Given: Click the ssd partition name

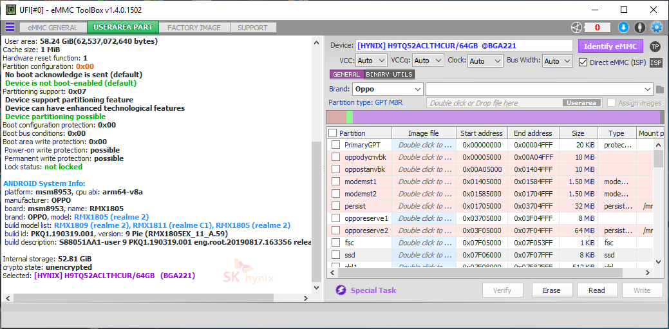Looking at the screenshot, I should [350, 255].
